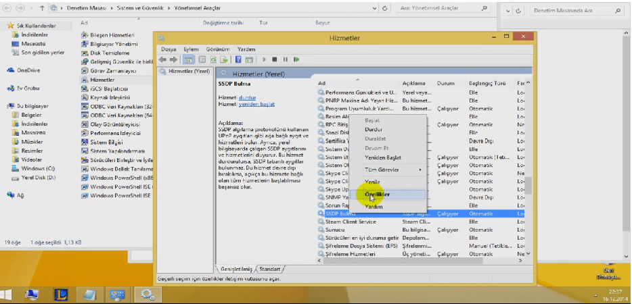Click the blue Help toolbar icon
Viewport: 632px width, 304px height.
point(239,59)
